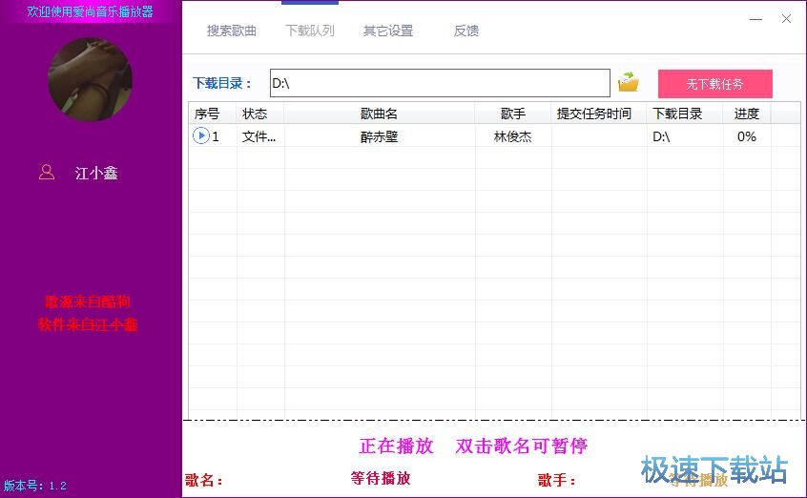Click the 等待播放 song name status
Viewport: 807px width, 498px height.
(x=381, y=478)
